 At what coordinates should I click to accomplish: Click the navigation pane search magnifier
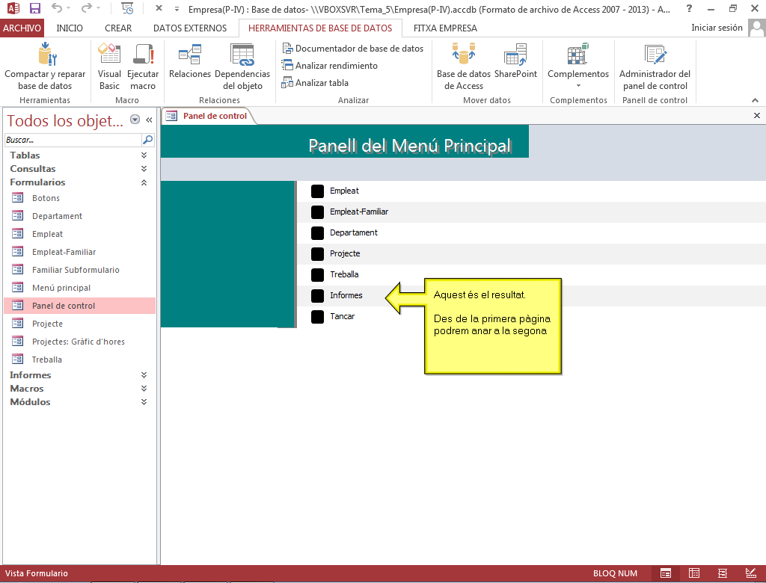point(147,140)
